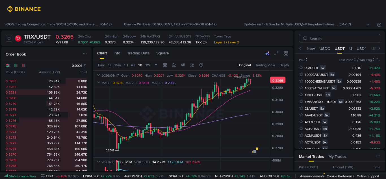
Task: Open the technical indicators icon
Action: (x=174, y=65)
